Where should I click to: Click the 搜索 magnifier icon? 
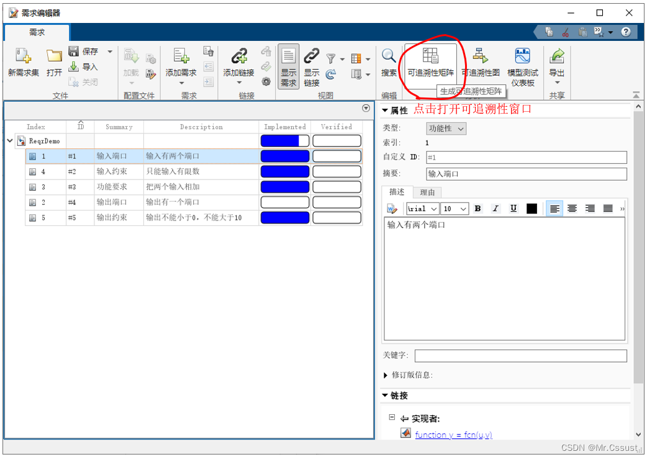[389, 57]
